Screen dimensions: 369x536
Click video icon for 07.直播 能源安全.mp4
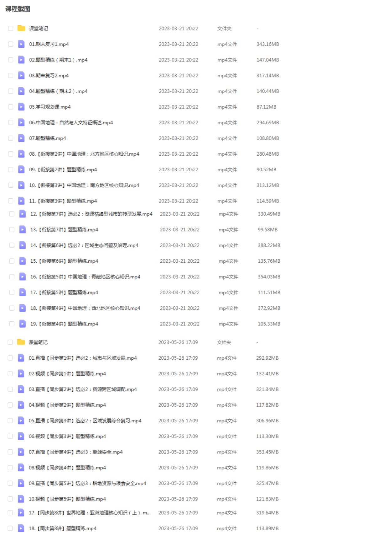pos(21,452)
